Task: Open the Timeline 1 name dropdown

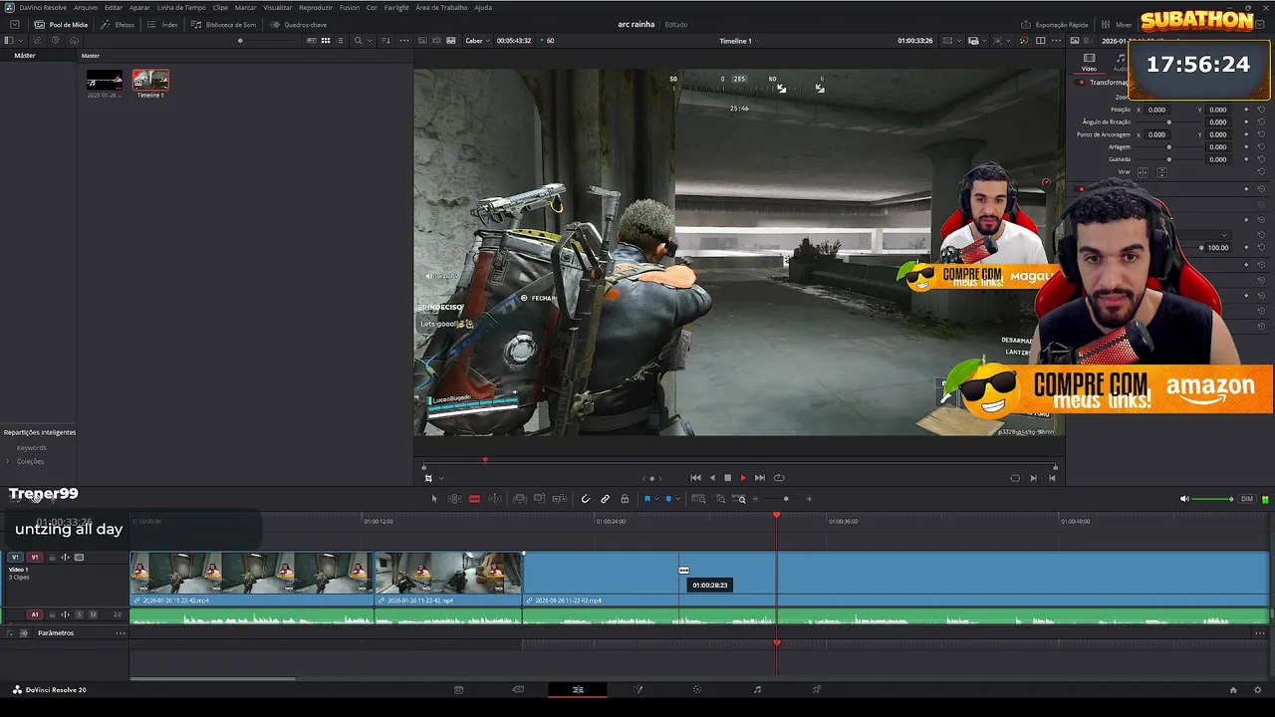Action: pos(738,41)
